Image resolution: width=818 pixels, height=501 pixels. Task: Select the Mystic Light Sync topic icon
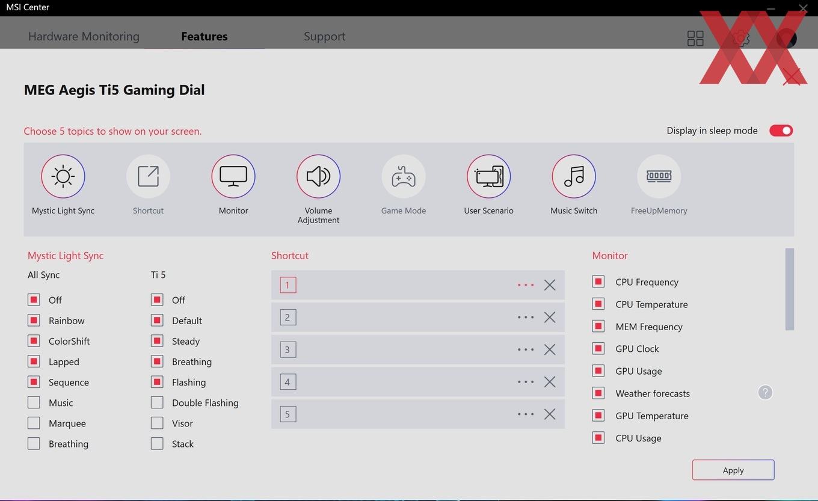click(63, 176)
